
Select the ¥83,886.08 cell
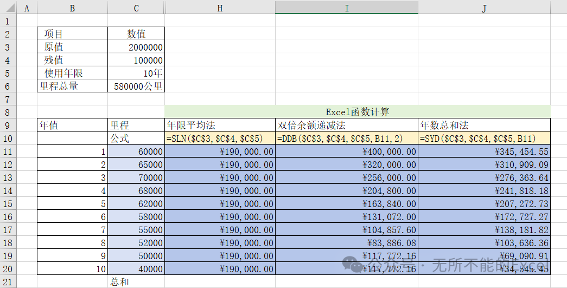click(347, 242)
